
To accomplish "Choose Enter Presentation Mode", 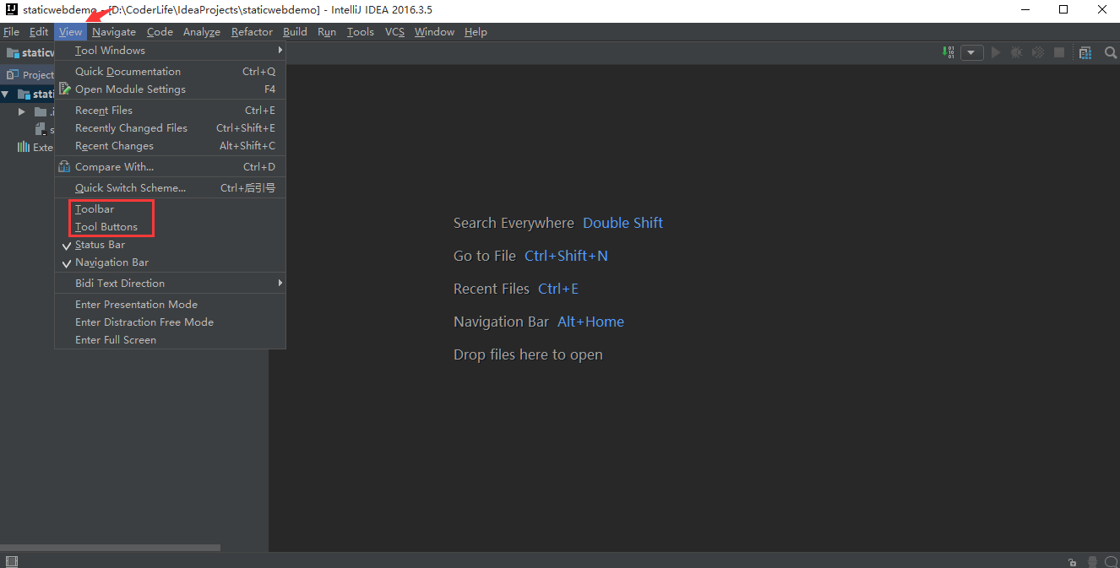I will pos(136,305).
